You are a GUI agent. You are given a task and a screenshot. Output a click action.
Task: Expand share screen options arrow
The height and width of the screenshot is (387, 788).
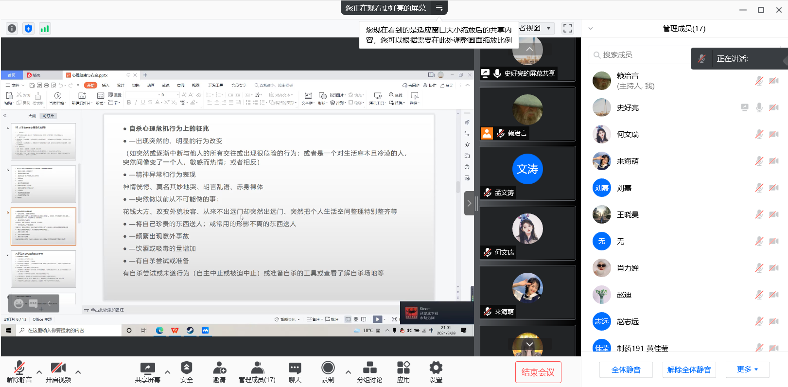(x=168, y=372)
